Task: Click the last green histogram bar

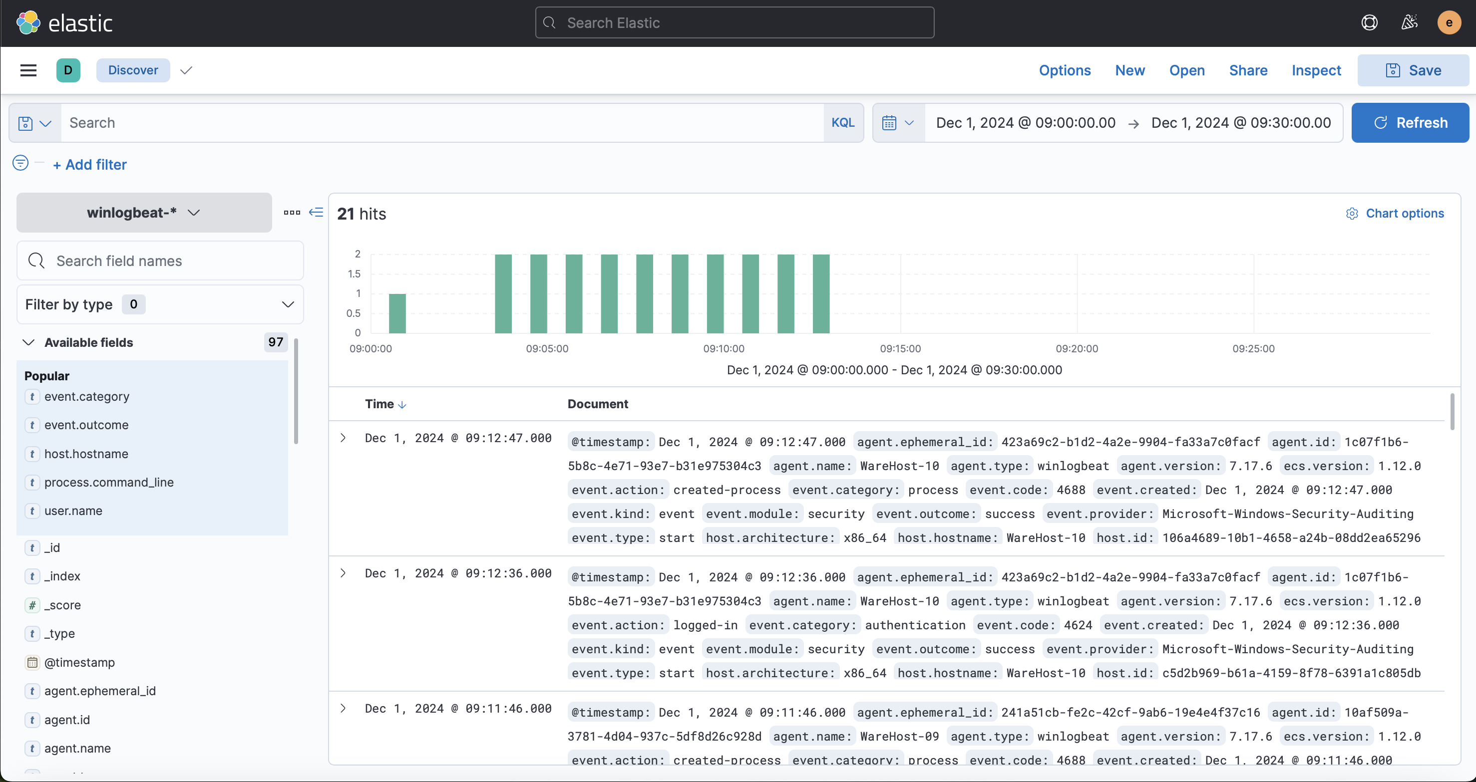Action: (x=821, y=293)
